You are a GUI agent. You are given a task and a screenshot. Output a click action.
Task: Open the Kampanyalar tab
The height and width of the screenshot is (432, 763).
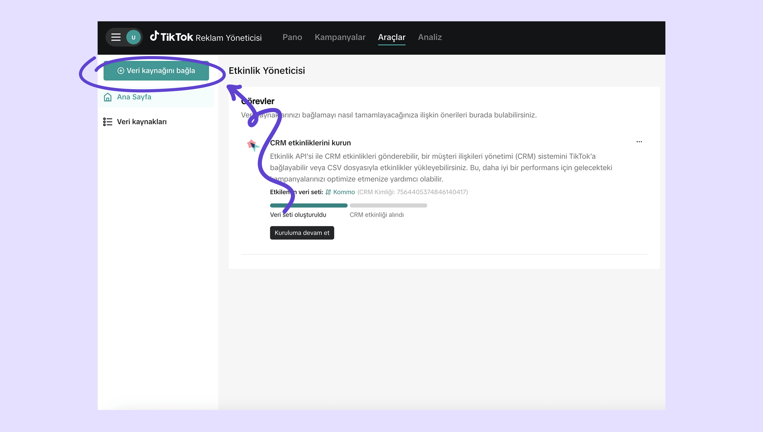(x=340, y=37)
